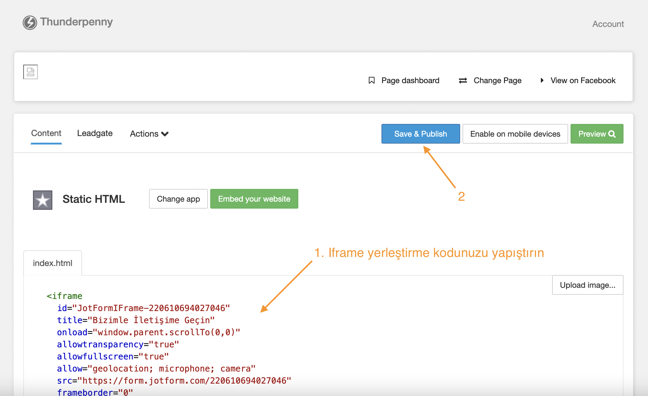Select the Page dashboard bookmark icon
Viewport: 648px width, 396px height.
coord(371,80)
